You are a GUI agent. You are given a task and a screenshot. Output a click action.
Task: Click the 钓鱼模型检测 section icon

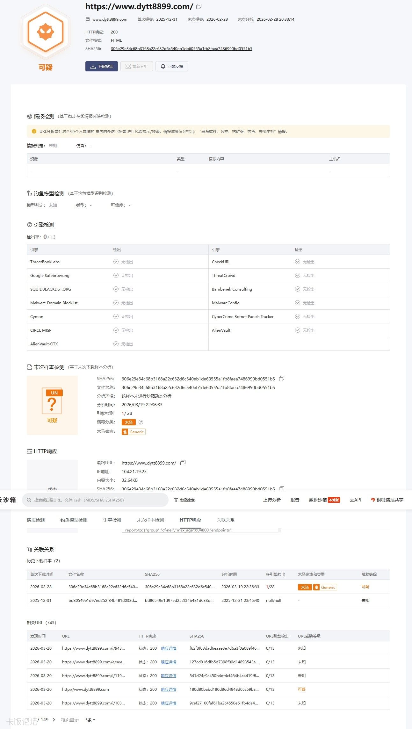pos(30,193)
